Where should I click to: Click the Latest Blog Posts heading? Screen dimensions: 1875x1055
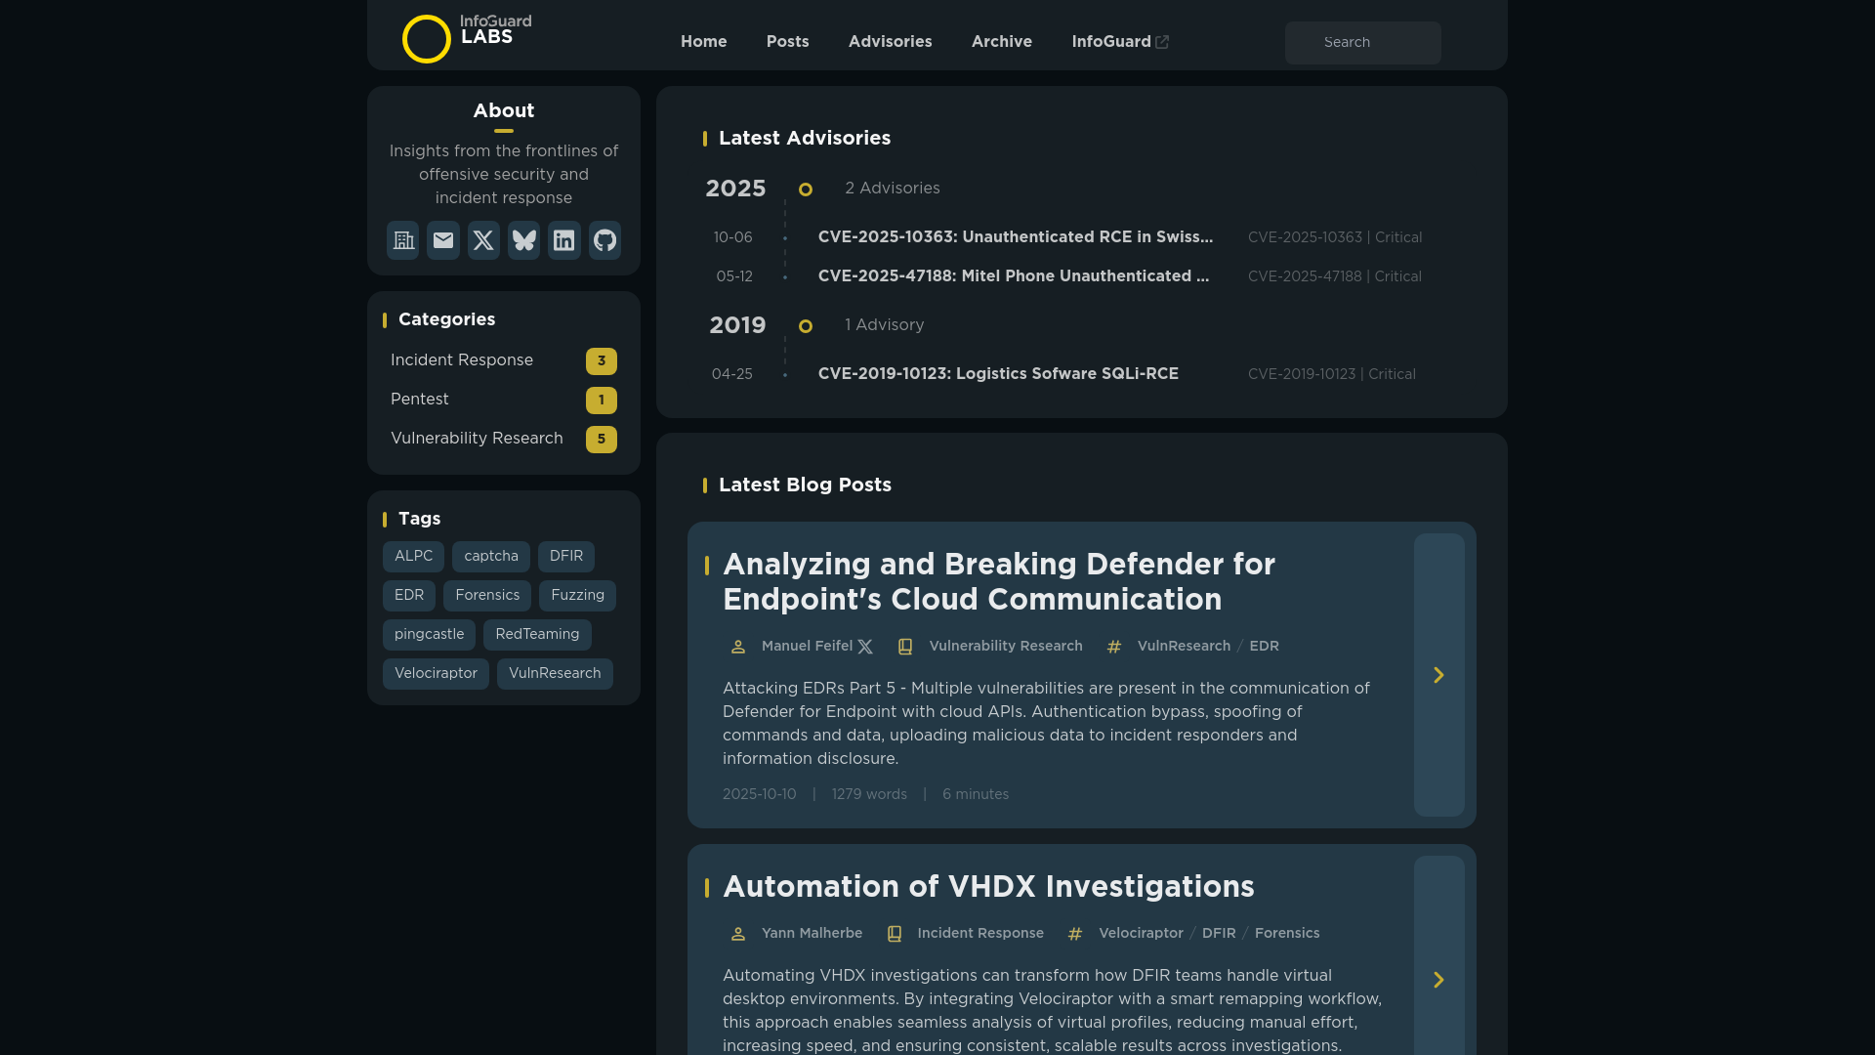pos(805,485)
